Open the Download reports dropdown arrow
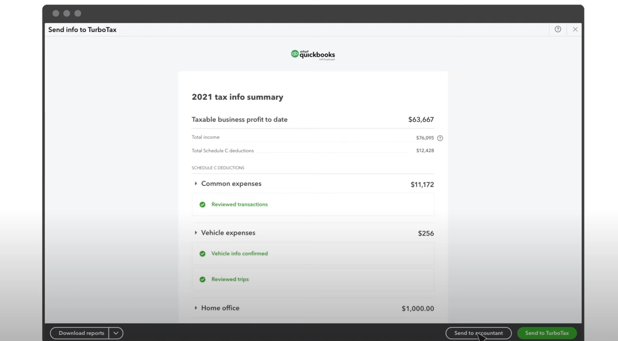 pyautogui.click(x=116, y=333)
